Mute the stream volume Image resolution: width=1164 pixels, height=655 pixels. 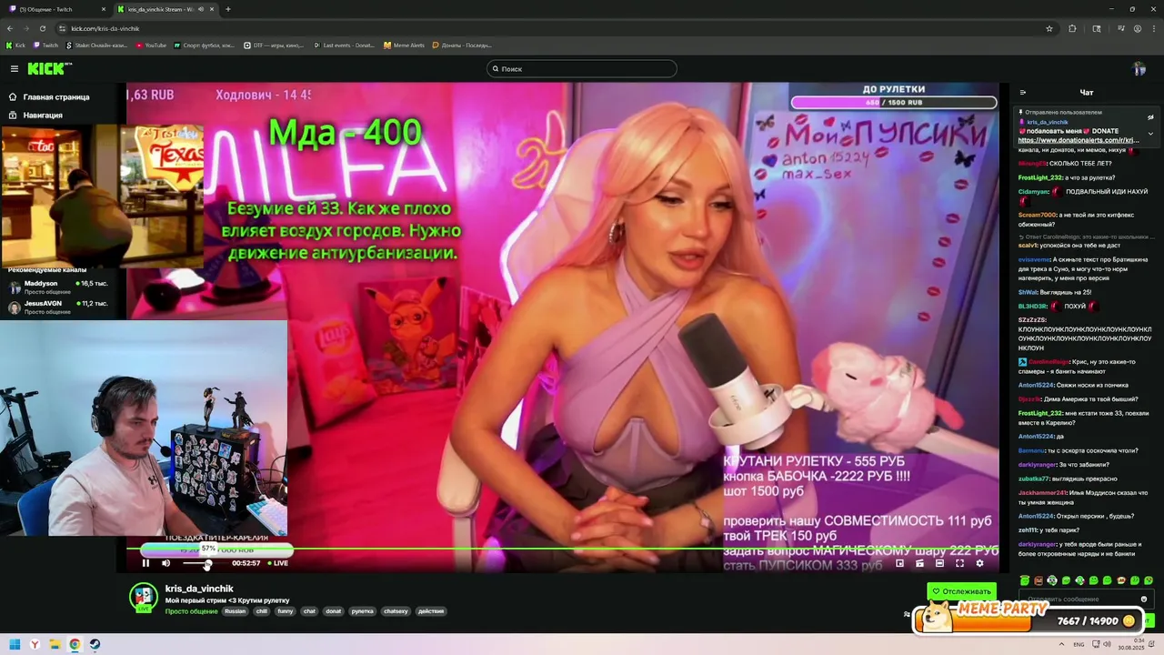pyautogui.click(x=166, y=563)
